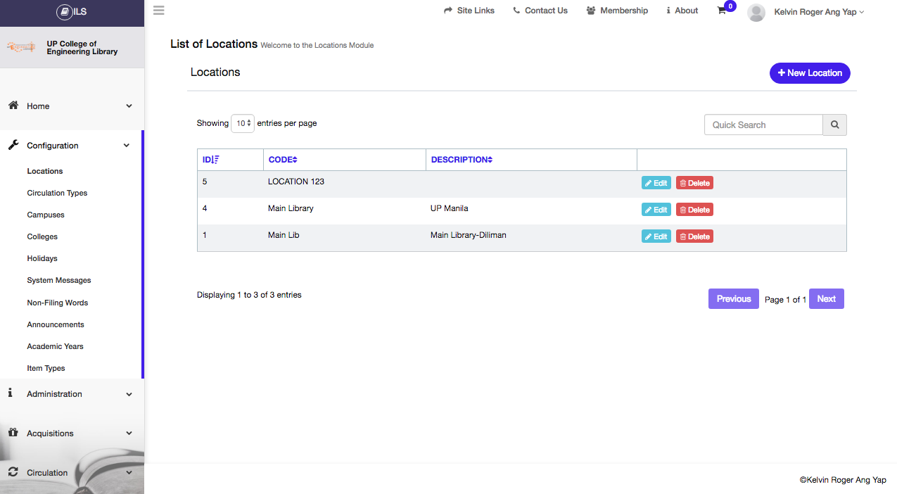The height and width of the screenshot is (494, 897).
Task: Click the user avatar picture
Action: [x=756, y=12]
